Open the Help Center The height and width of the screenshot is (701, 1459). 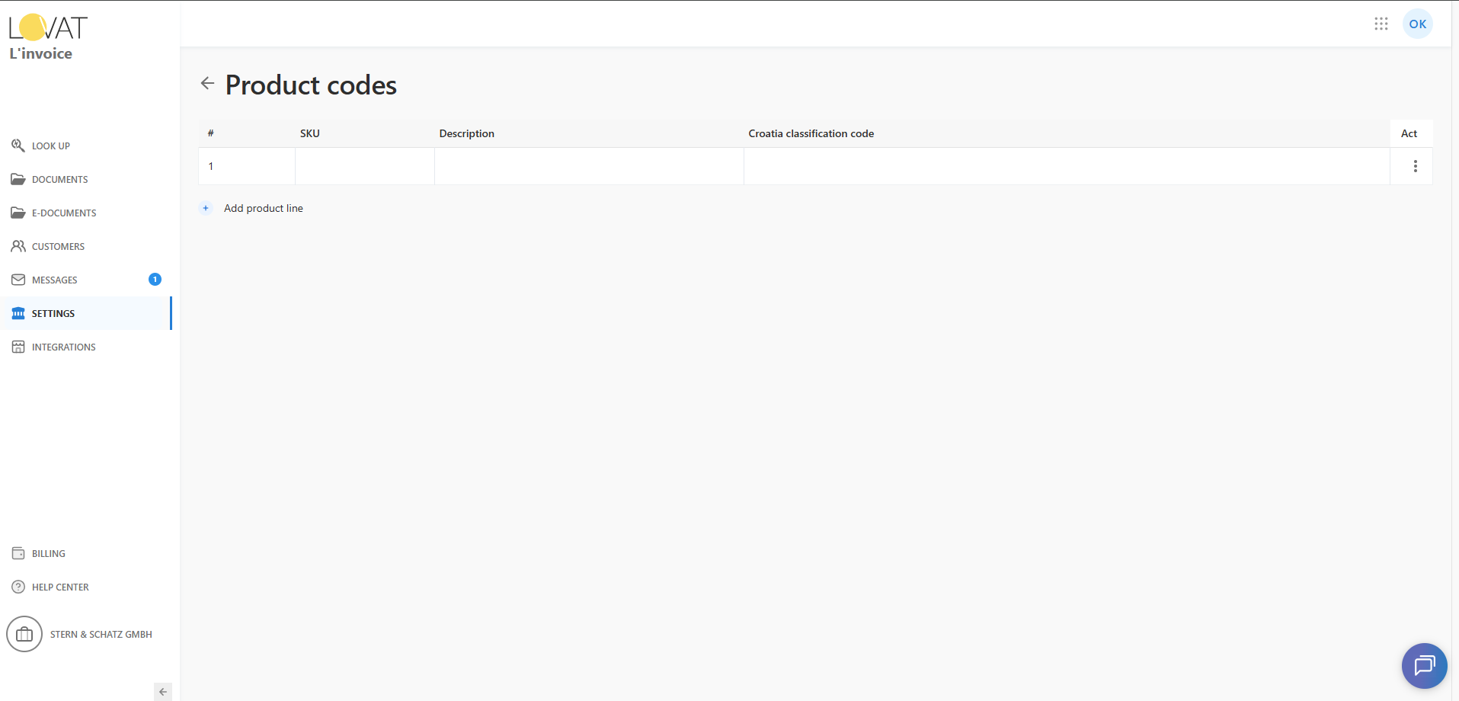60,587
